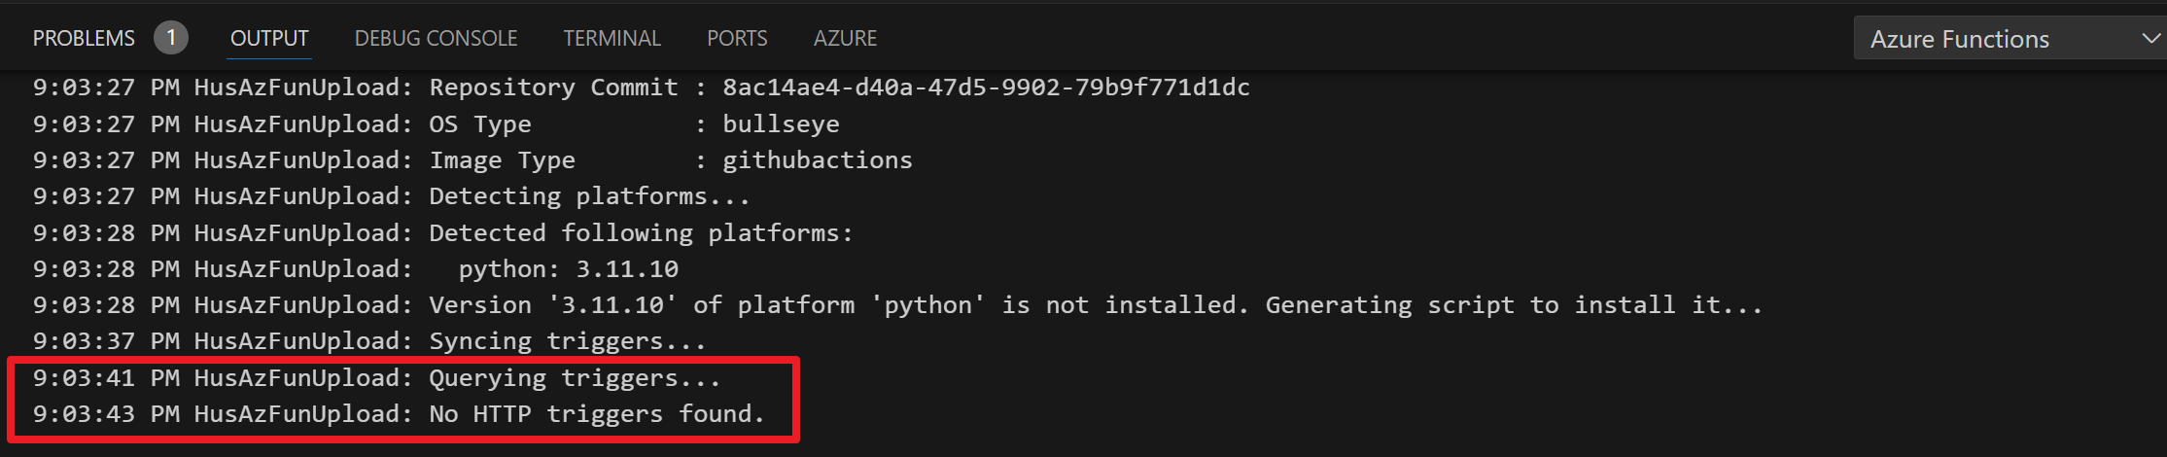
Task: Switch to the TERMINAL tab
Action: 612,38
